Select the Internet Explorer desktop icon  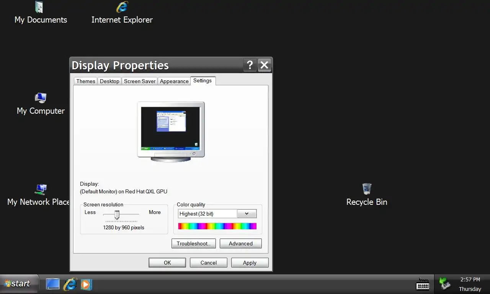122,13
